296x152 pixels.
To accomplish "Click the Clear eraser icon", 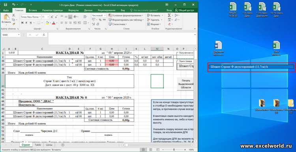I will (x=169, y=24).
